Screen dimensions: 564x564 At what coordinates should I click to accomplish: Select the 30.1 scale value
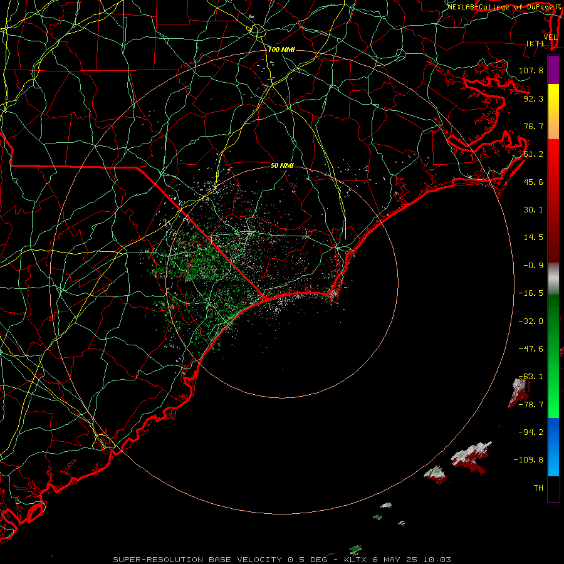(x=533, y=210)
